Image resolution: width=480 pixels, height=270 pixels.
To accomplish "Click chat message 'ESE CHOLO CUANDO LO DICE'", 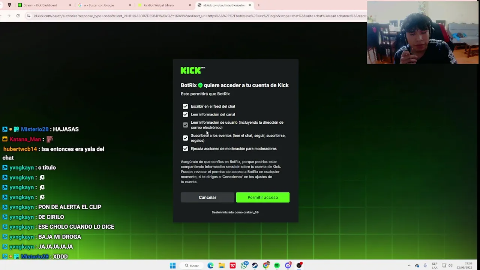I will [x=76, y=227].
